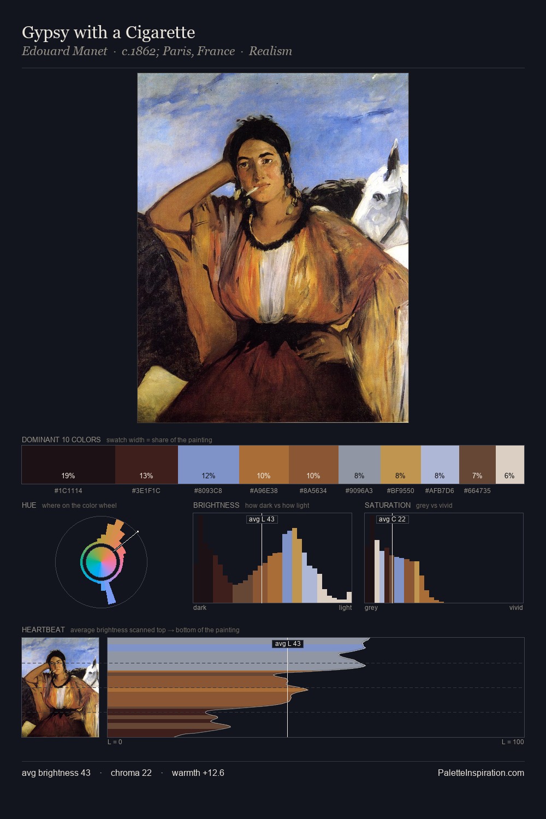Click the #664735 hex code label

point(477,491)
